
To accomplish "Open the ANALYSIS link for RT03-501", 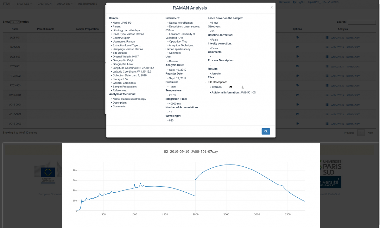I will 337,66.
